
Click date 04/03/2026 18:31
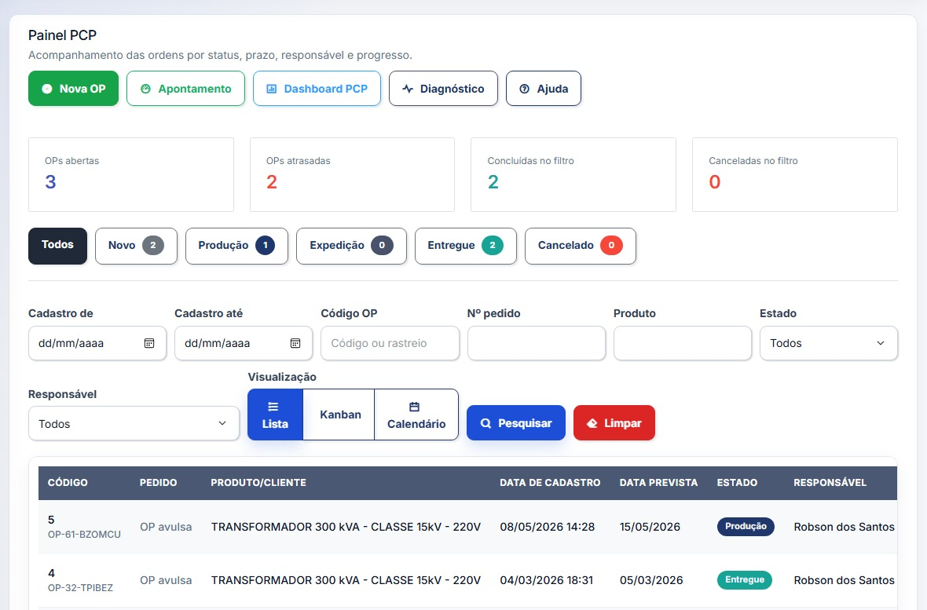546,580
